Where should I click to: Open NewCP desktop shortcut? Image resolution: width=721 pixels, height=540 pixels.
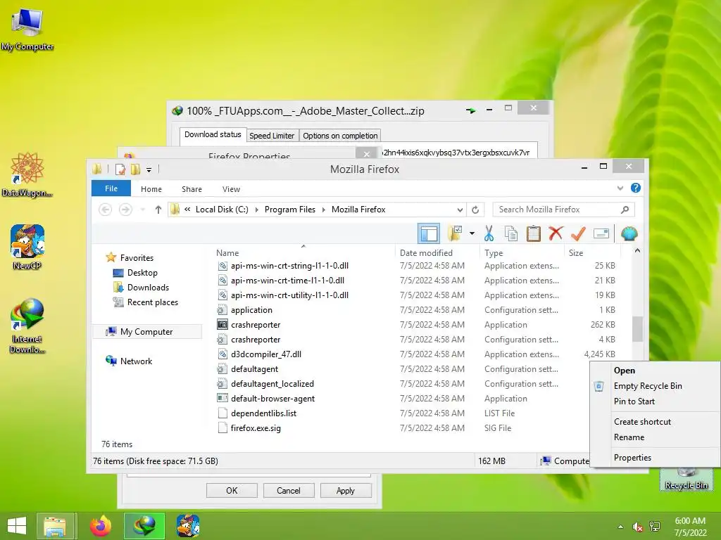[x=27, y=247]
